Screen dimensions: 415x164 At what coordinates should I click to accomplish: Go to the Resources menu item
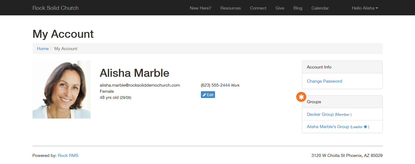pos(230,8)
